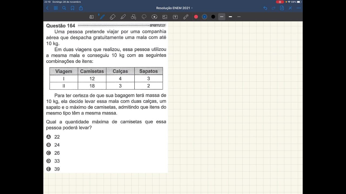
Task: Click answer option E with value 39
Action: coord(53,169)
